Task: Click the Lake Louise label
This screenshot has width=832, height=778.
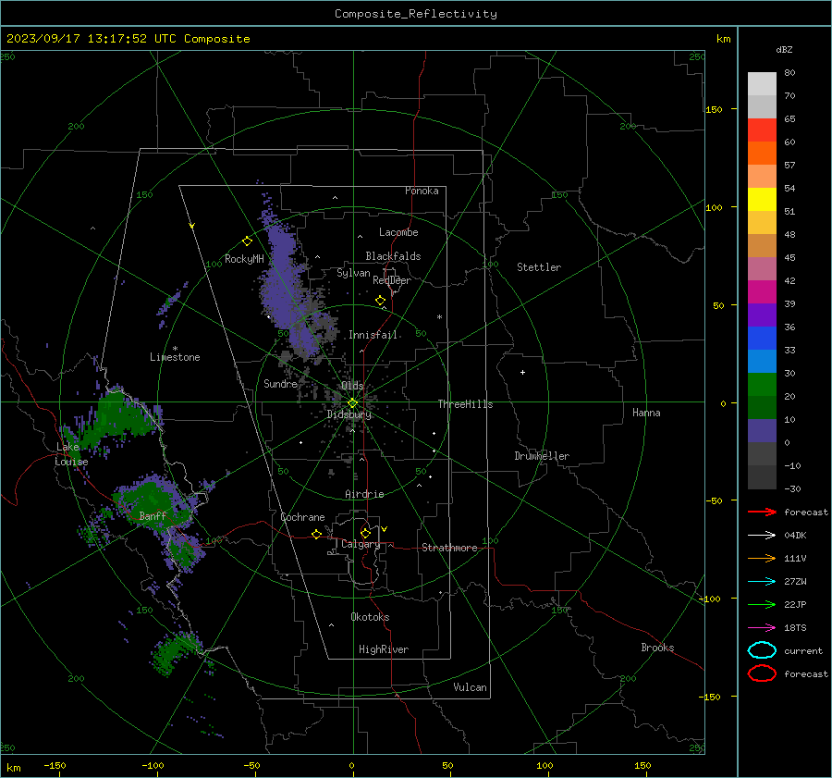Action: pyautogui.click(x=71, y=454)
